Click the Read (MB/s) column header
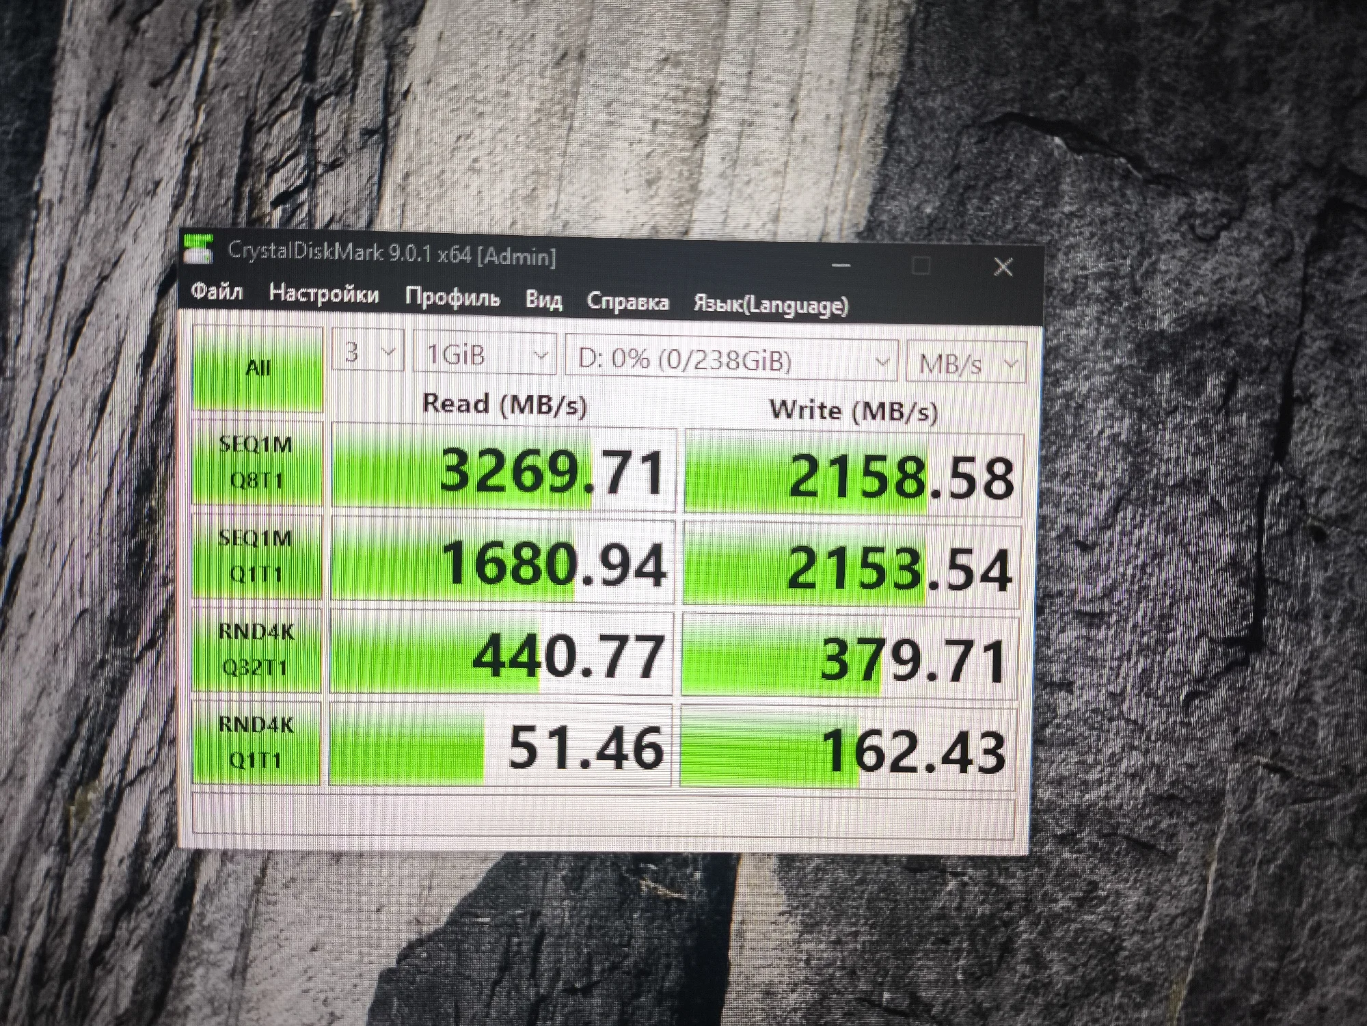This screenshot has width=1367, height=1026. (x=504, y=405)
